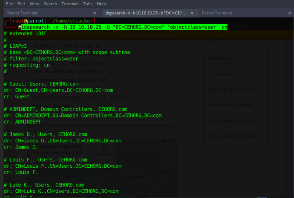Close the rightmost Parrot Terminal tab
The width and height of the screenshot is (294, 198).
(x=289, y=13)
